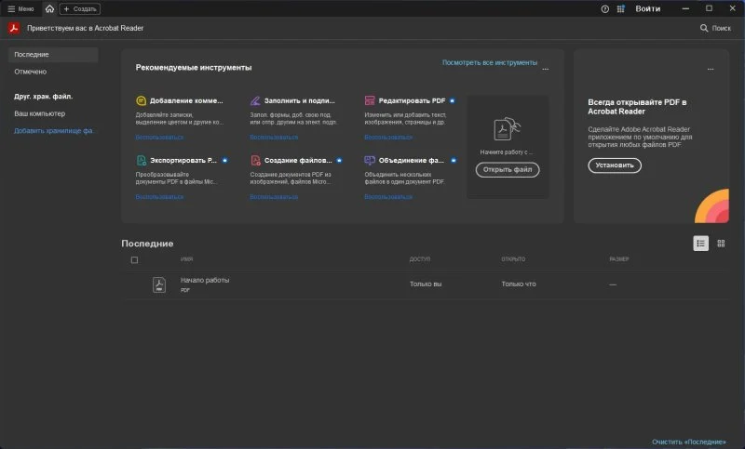Screen dimensions: 745x449
Task: Open Ваш компьютер in sidebar
Action: click(39, 113)
